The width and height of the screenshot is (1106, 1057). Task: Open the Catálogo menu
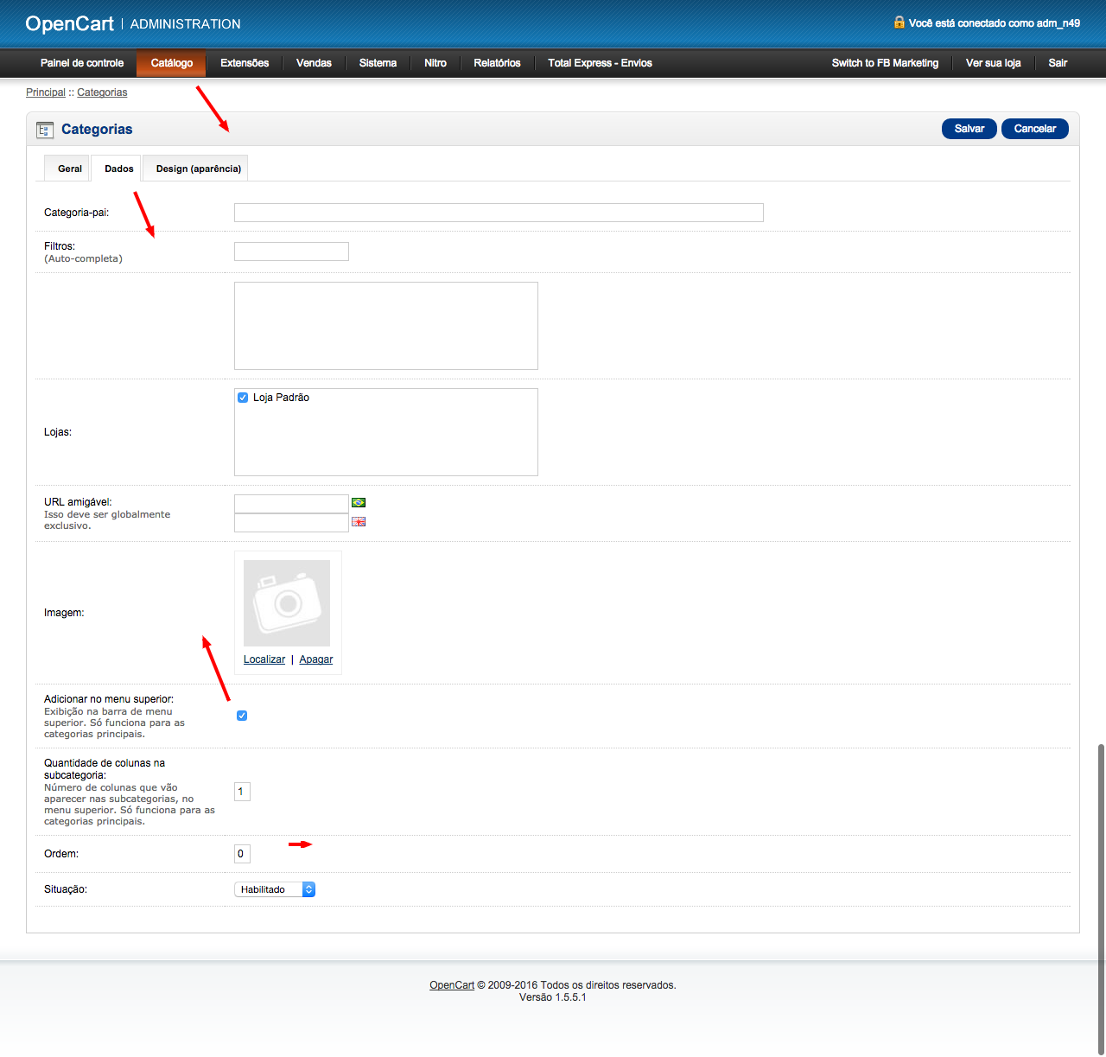tap(171, 63)
